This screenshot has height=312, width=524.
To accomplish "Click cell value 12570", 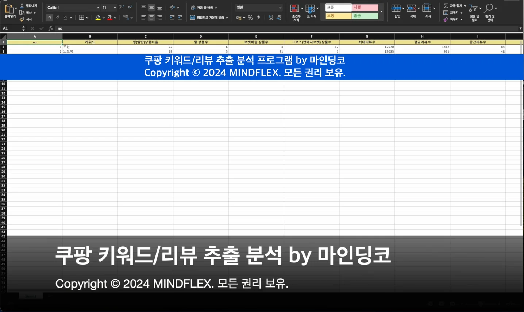I will (x=367, y=47).
